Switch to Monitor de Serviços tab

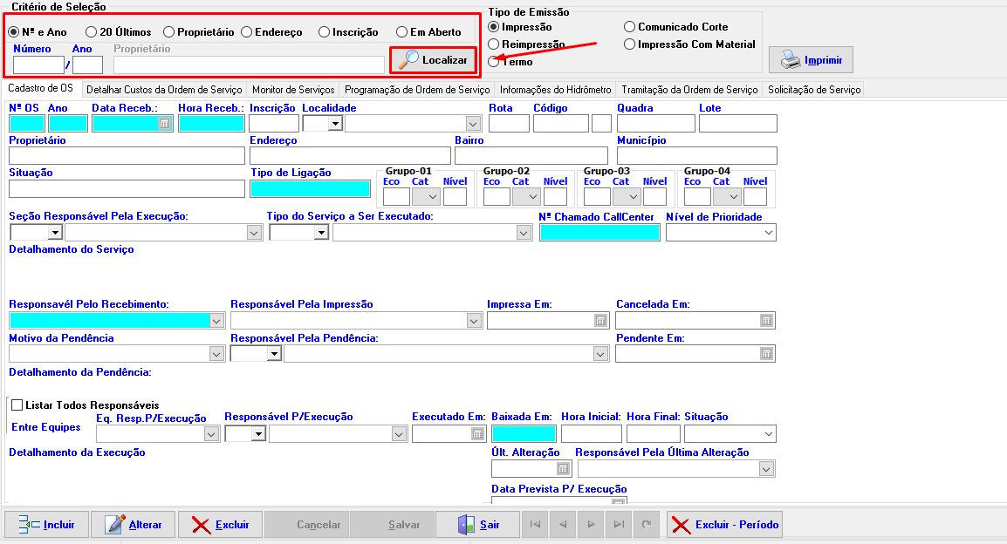coord(293,90)
